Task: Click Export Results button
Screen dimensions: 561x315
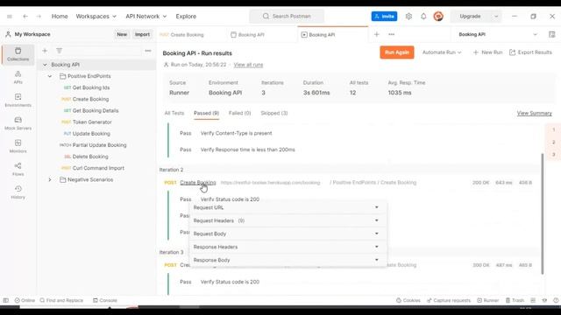Action: click(x=530, y=52)
